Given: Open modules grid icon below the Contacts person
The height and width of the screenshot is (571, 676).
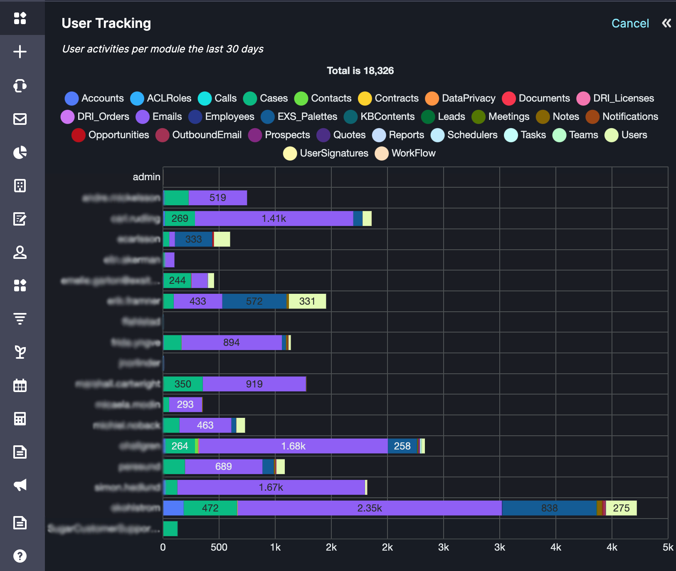Looking at the screenshot, I should click(x=20, y=285).
